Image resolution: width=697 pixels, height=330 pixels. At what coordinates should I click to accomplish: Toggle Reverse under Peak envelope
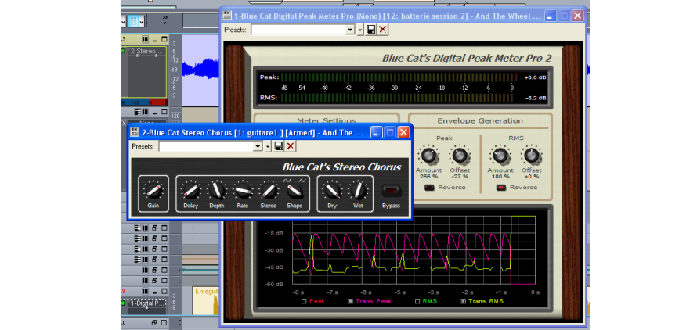pos(429,188)
